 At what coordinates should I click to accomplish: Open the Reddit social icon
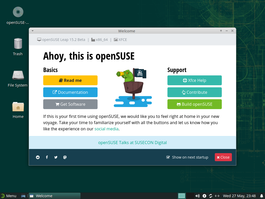click(x=38, y=157)
